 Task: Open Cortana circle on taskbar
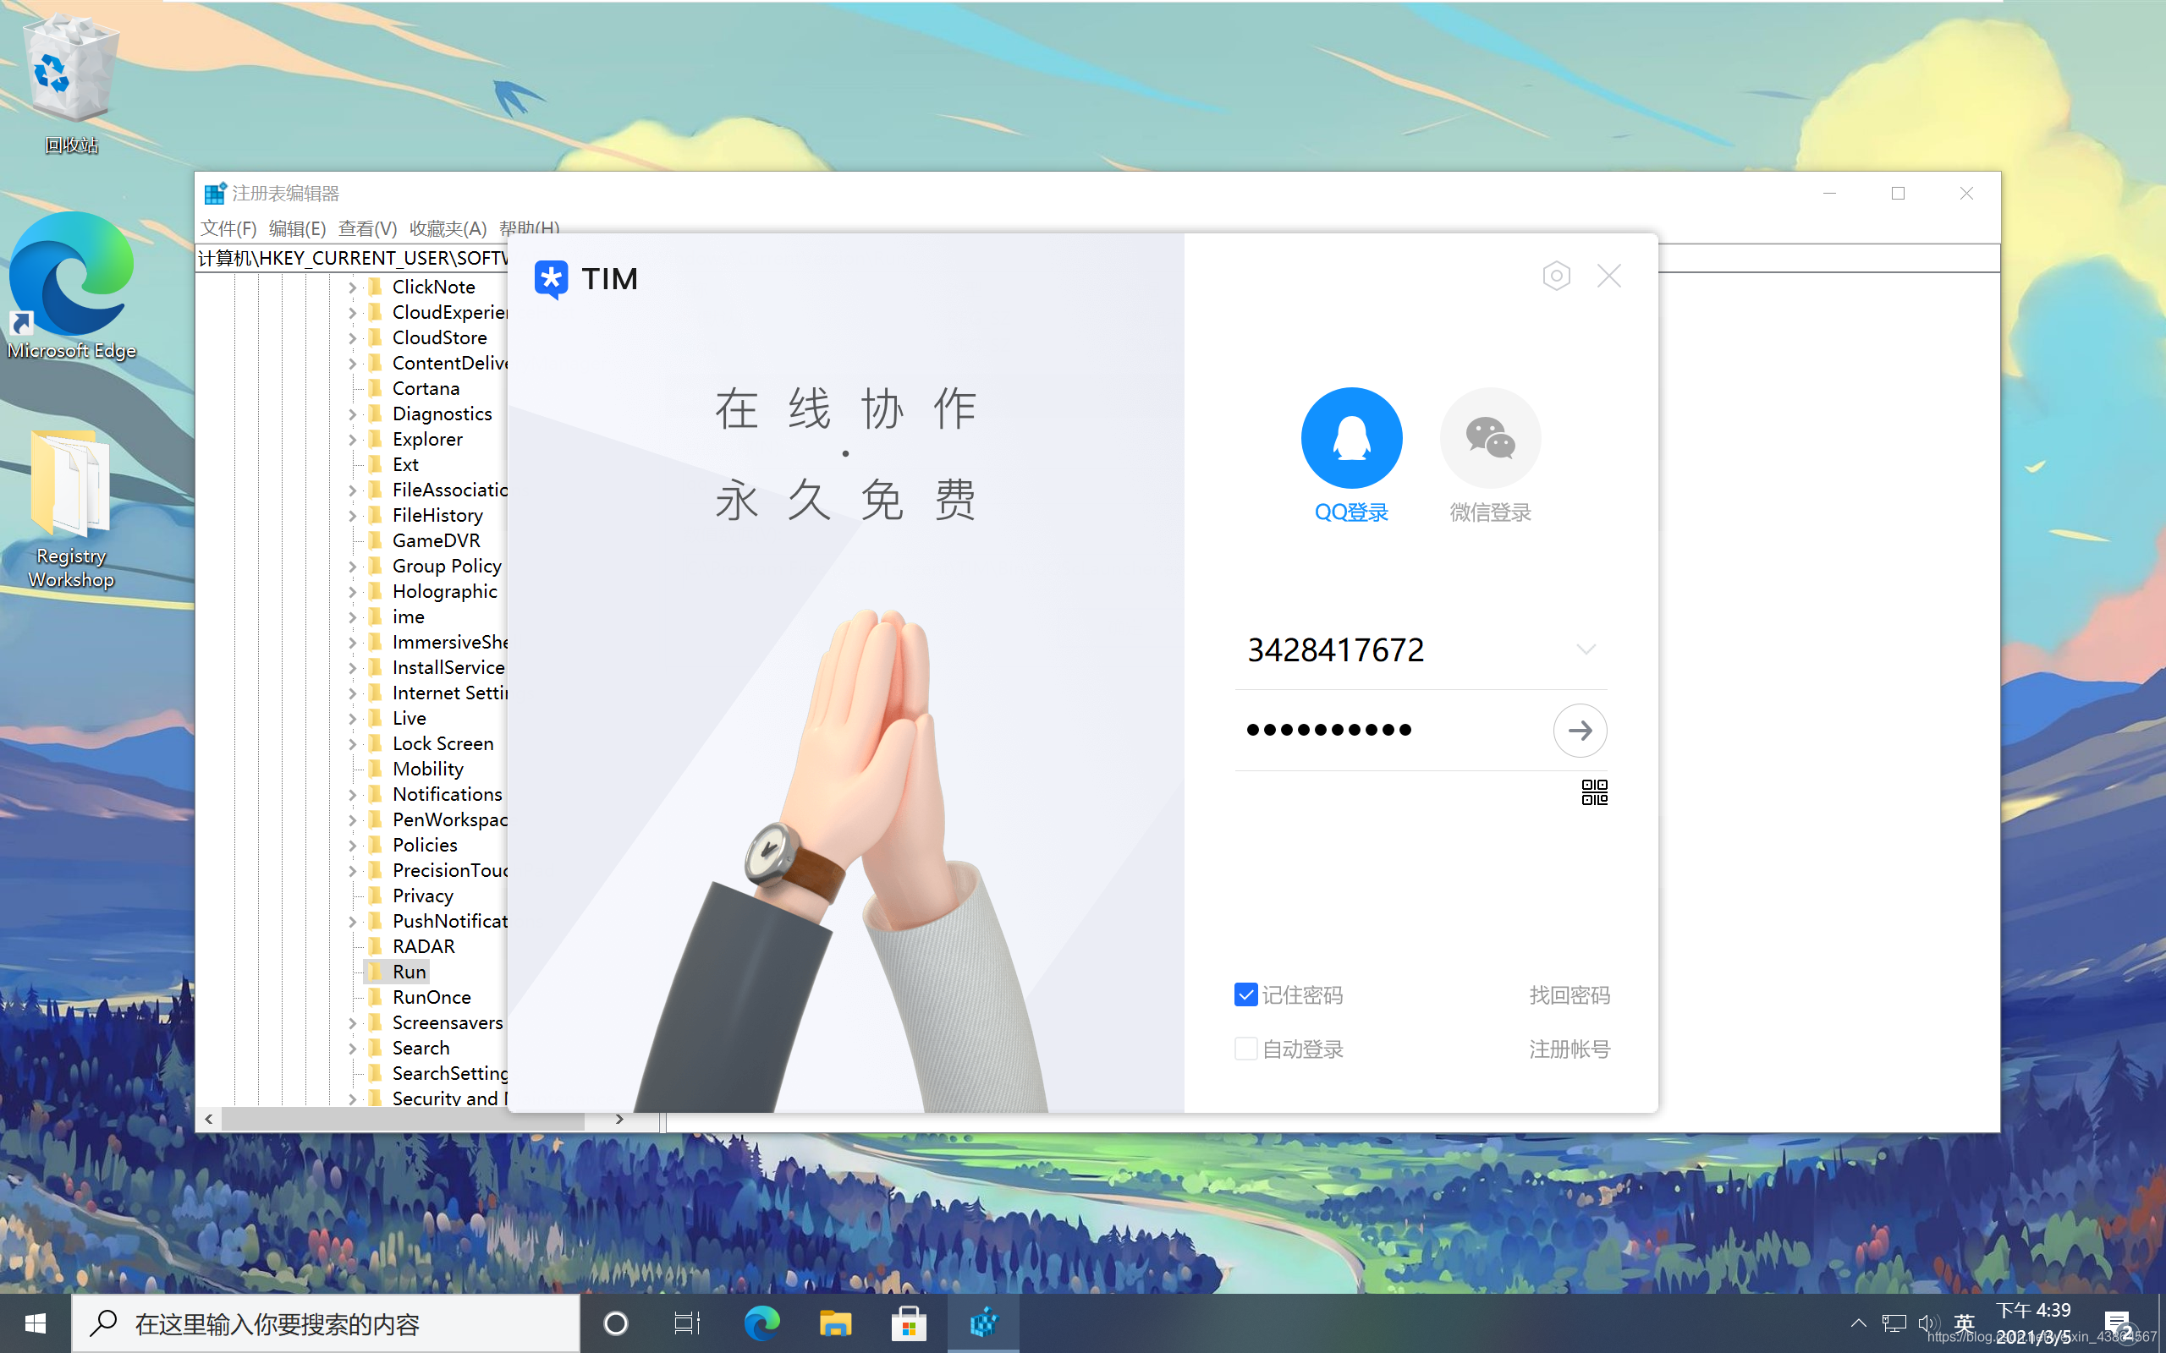click(x=616, y=1323)
